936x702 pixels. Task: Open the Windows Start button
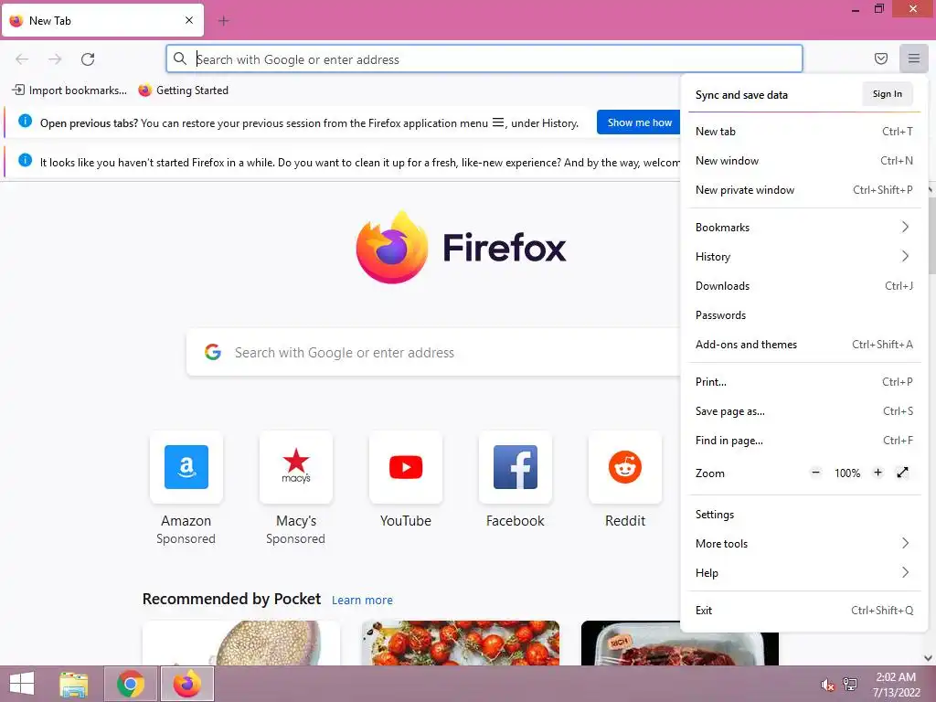22,684
